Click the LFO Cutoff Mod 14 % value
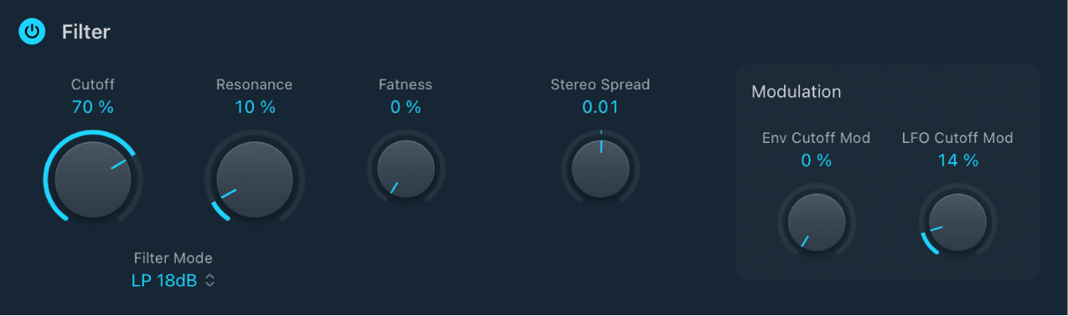Image resolution: width=1068 pixels, height=316 pixels. (958, 161)
